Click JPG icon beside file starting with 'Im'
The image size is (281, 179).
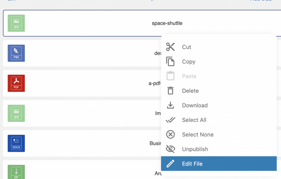pos(16,113)
